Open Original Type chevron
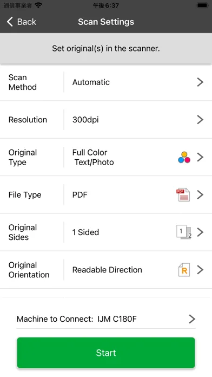 tap(200, 157)
